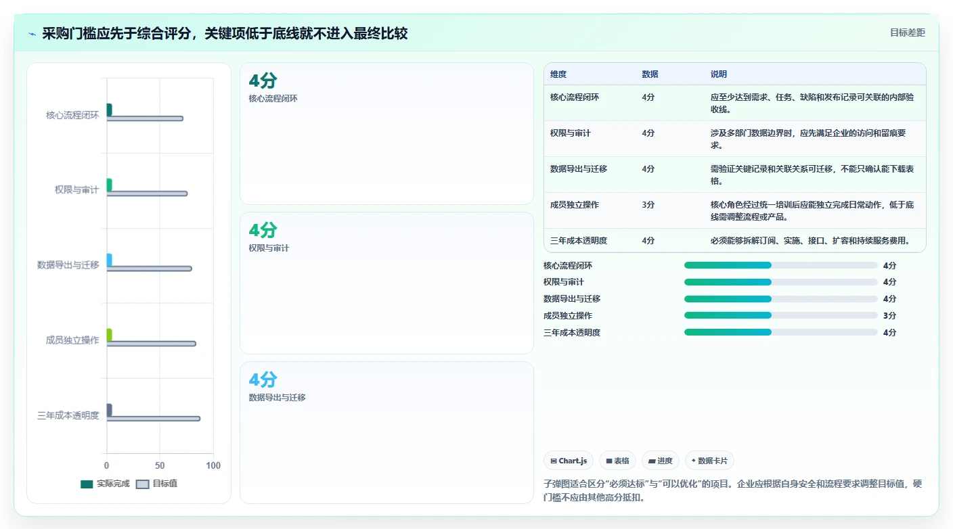
Task: Click the 目标差距 label in the header
Action: pyautogui.click(x=907, y=32)
